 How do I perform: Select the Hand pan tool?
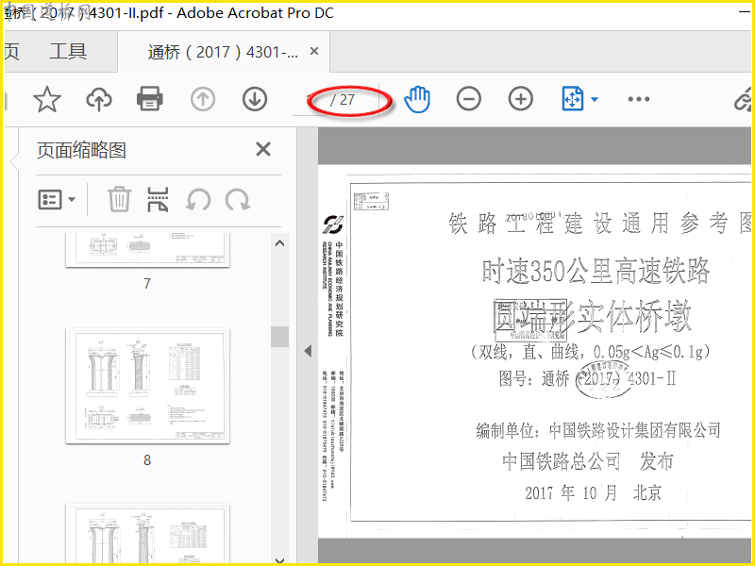pyautogui.click(x=417, y=99)
